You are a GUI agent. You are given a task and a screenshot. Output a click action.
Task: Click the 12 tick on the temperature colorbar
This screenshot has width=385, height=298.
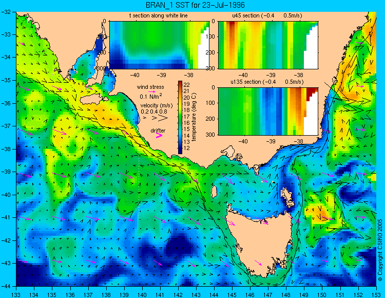tap(187, 148)
